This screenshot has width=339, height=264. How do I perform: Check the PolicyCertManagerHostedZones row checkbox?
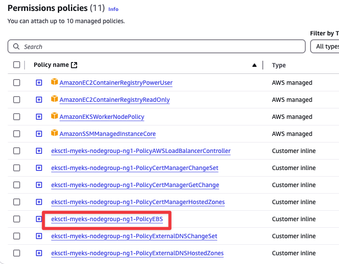pos(17,202)
